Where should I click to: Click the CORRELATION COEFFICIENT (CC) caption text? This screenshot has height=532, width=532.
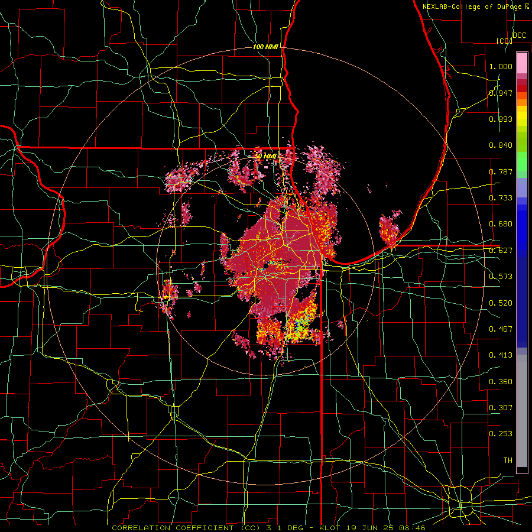186,528
